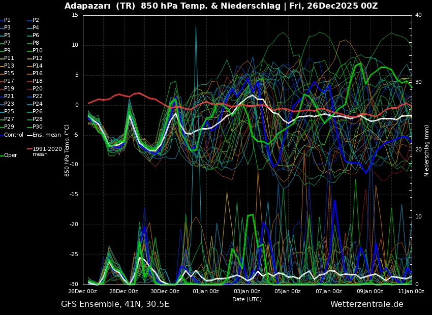Click the -15 temperature tick label

pos(74,195)
